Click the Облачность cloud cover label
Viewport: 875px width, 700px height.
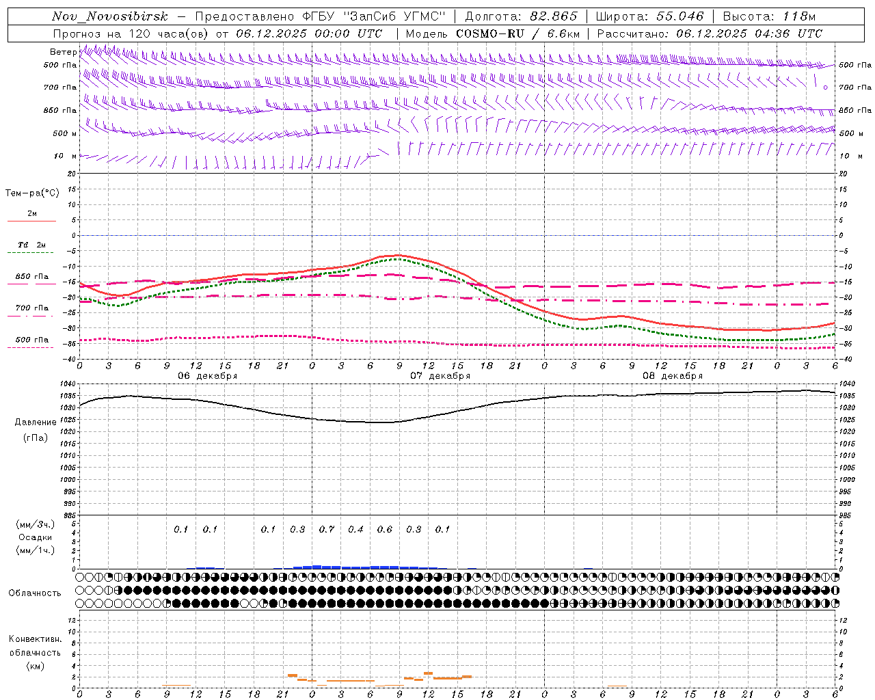tap(35, 593)
